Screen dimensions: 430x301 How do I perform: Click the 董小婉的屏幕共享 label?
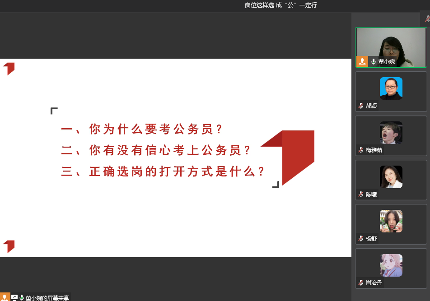click(47, 298)
